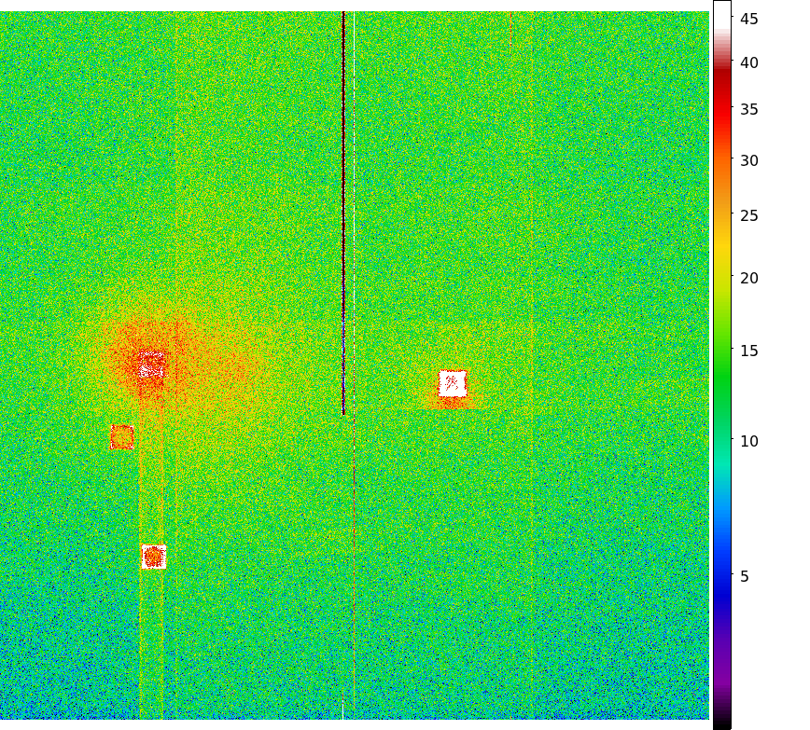The width and height of the screenshot is (810, 730).
Task: Click the white-bordered hot spot in lower left
Action: [153, 557]
